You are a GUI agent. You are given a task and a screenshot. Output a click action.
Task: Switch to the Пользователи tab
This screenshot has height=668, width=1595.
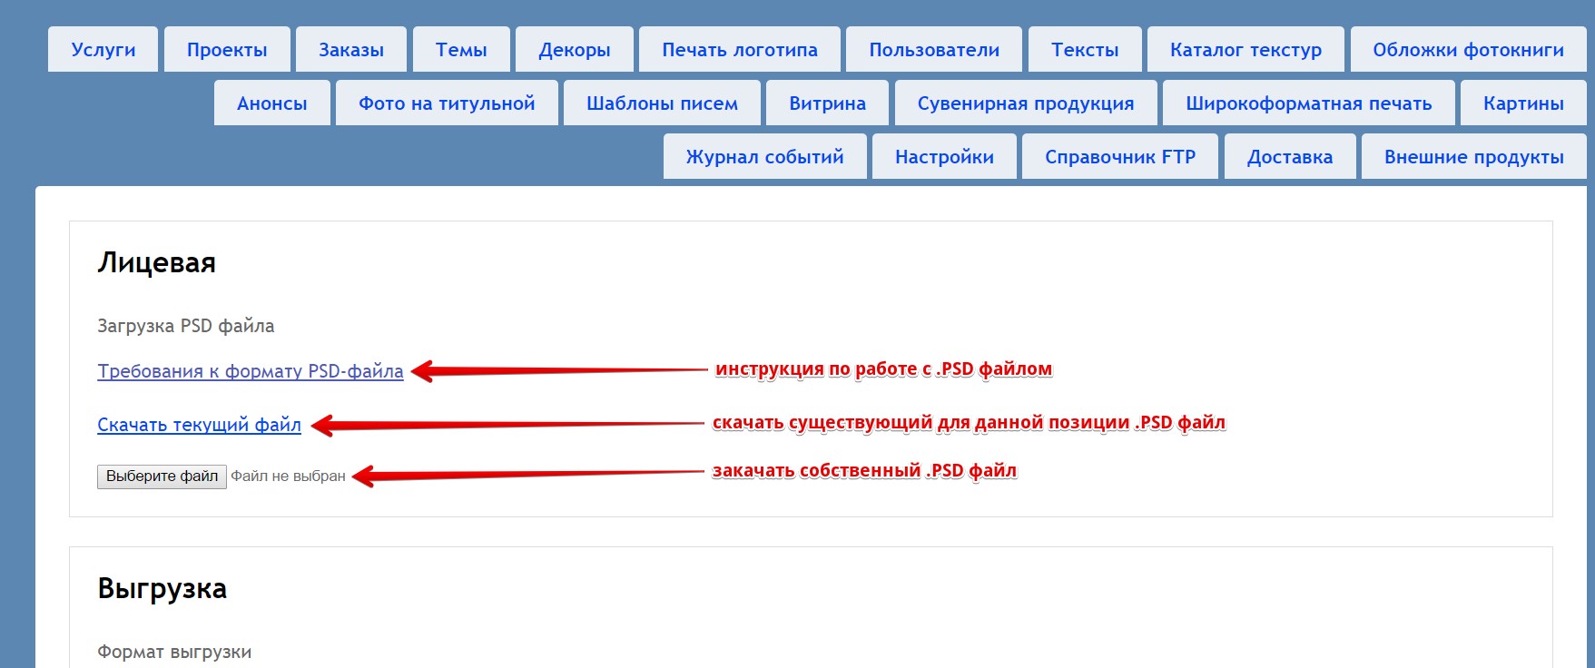934,50
